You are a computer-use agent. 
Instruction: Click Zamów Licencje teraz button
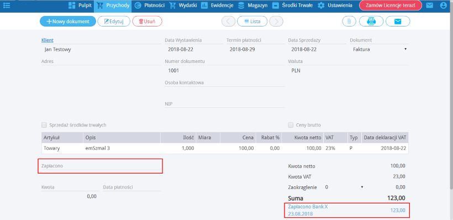click(391, 5)
